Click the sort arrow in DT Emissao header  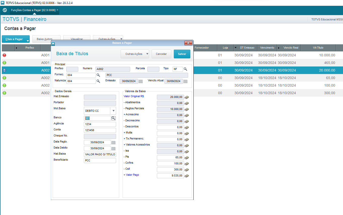(235, 48)
